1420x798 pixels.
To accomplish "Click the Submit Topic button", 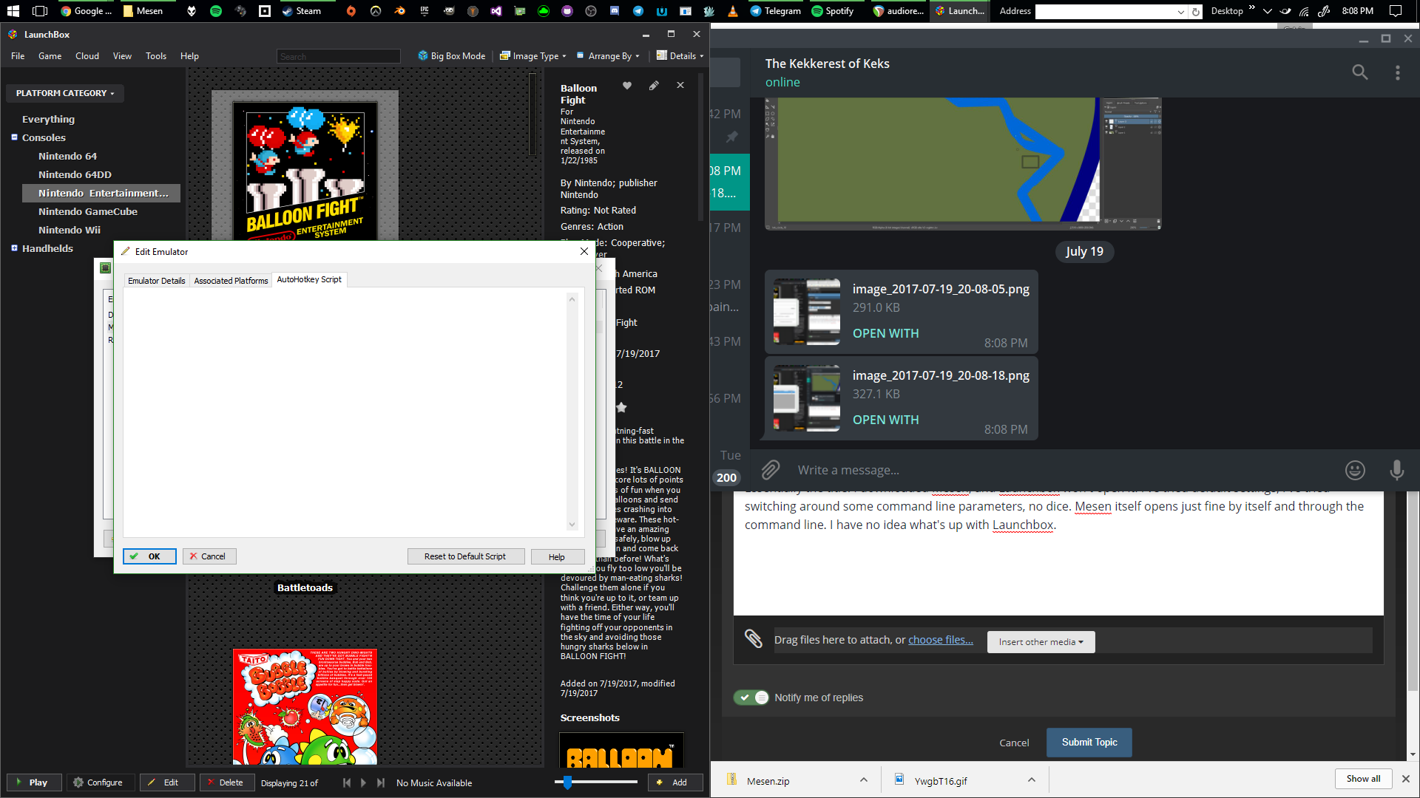I will click(x=1089, y=742).
